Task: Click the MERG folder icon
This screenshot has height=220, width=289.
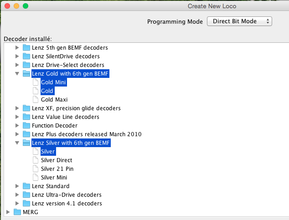Action: pos(17,212)
